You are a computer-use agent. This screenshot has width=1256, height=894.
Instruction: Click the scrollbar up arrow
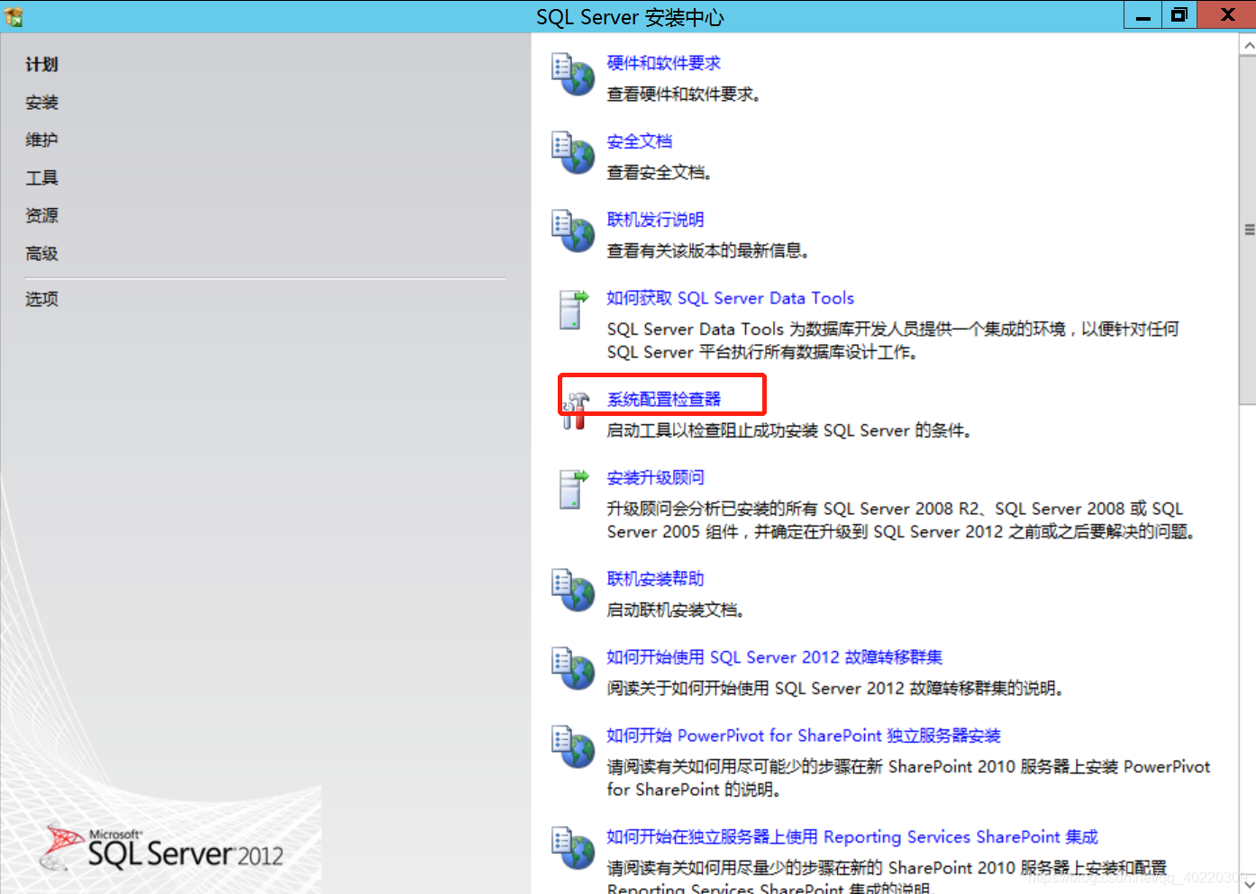1248,45
